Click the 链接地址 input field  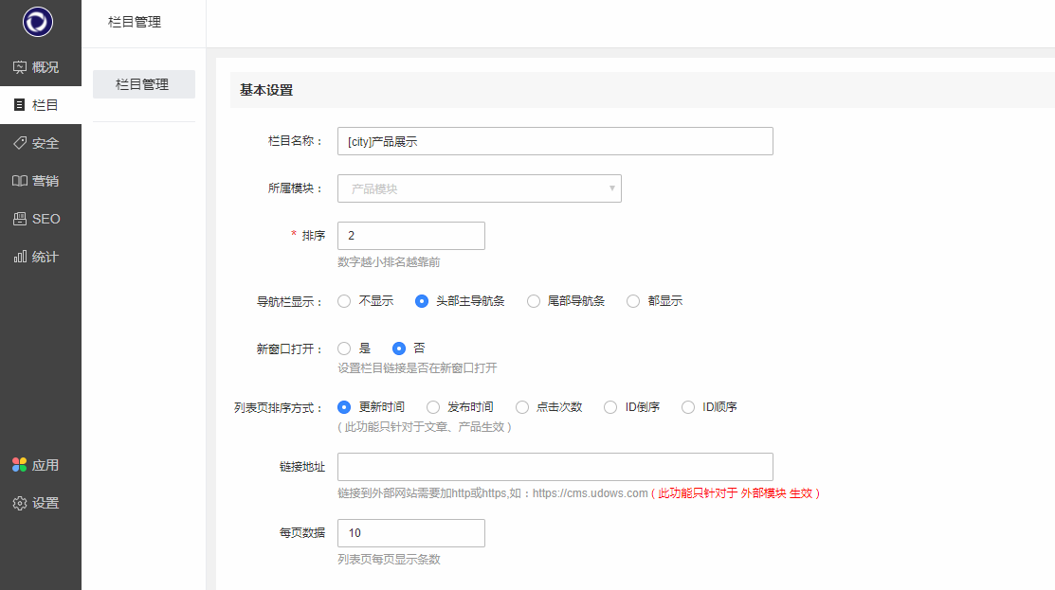(x=555, y=466)
